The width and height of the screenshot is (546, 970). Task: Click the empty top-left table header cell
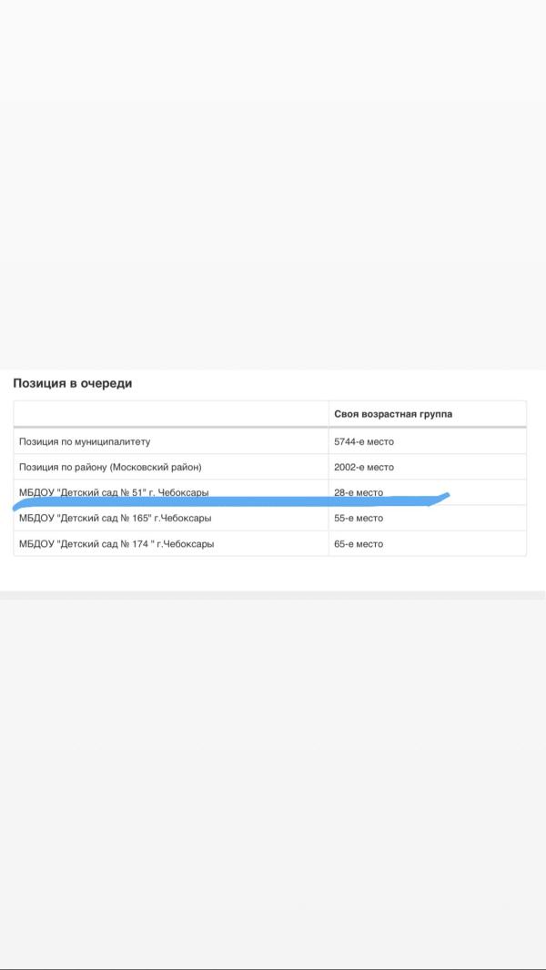coord(171,414)
